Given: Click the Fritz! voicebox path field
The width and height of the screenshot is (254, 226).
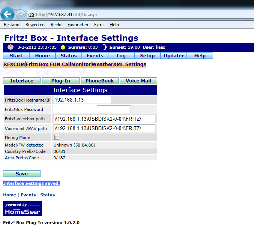Looking at the screenshot, I should [104, 119].
